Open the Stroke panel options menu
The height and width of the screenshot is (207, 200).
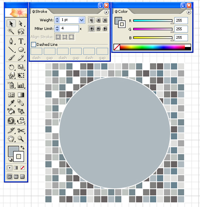click(x=106, y=12)
